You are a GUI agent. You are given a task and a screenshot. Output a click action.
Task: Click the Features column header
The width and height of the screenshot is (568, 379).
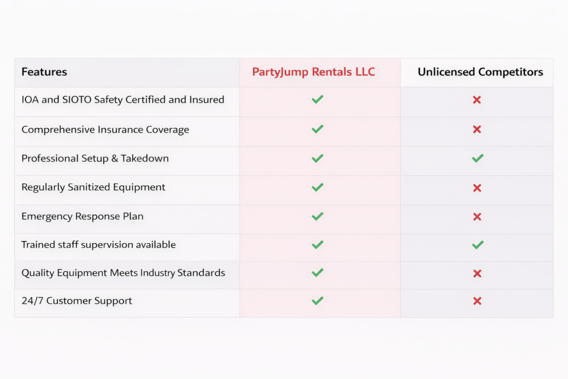[x=44, y=72]
